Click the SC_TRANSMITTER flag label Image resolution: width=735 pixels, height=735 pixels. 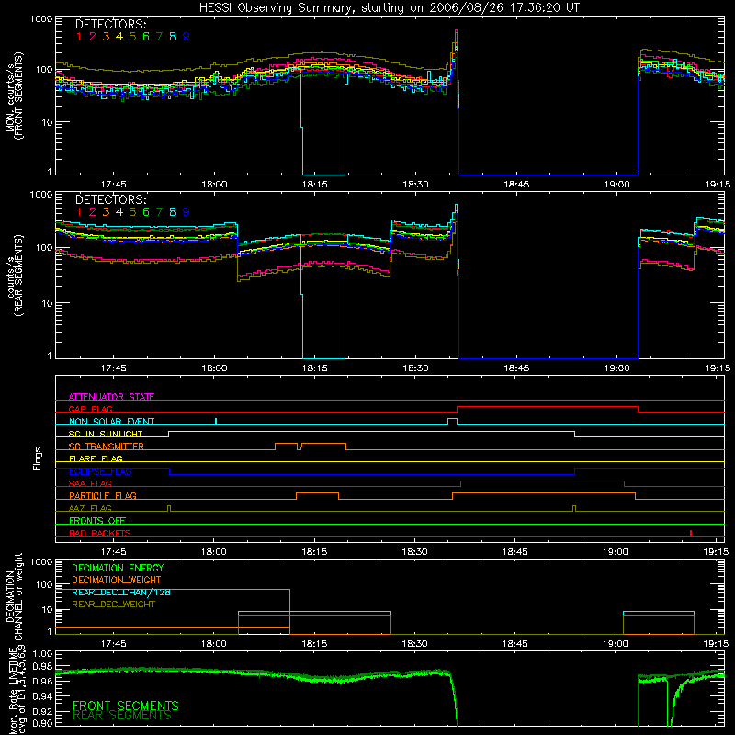[107, 447]
